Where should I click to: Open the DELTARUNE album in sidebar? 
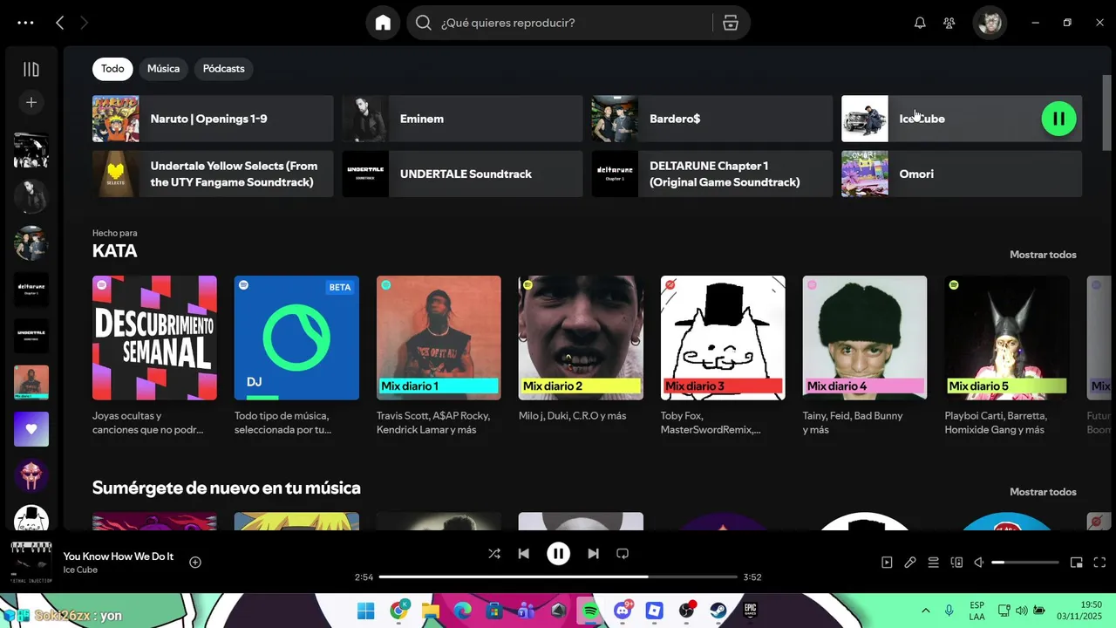31,290
